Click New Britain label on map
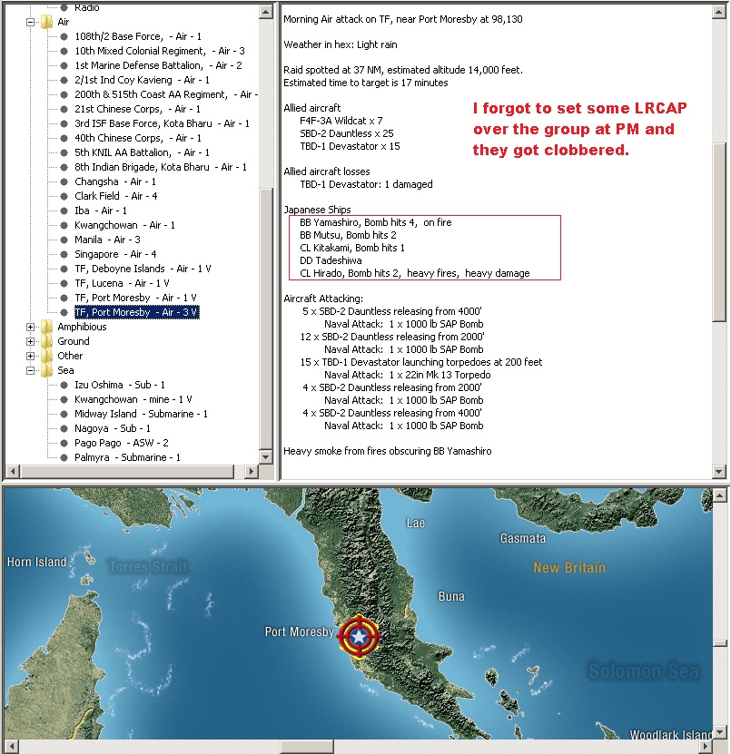The height and width of the screenshot is (754, 731). pyautogui.click(x=568, y=568)
